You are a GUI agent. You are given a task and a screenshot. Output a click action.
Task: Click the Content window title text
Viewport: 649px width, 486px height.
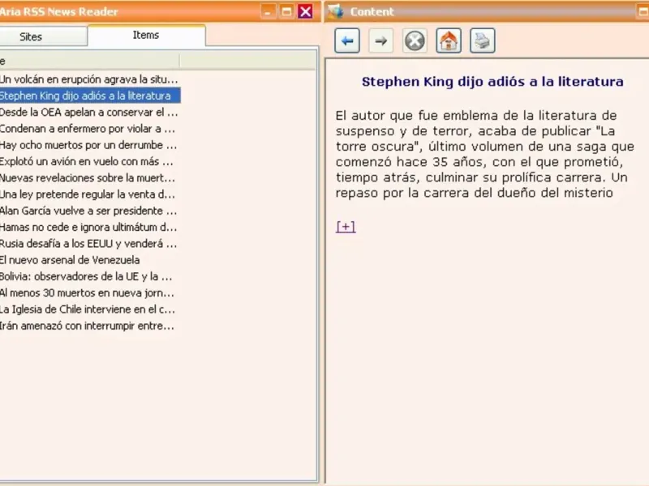coord(372,11)
